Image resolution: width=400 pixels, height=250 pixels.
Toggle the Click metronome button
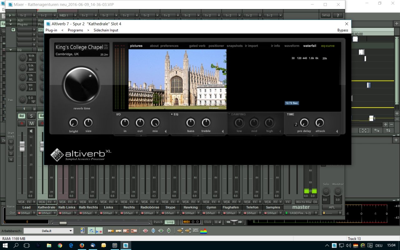(x=208, y=222)
